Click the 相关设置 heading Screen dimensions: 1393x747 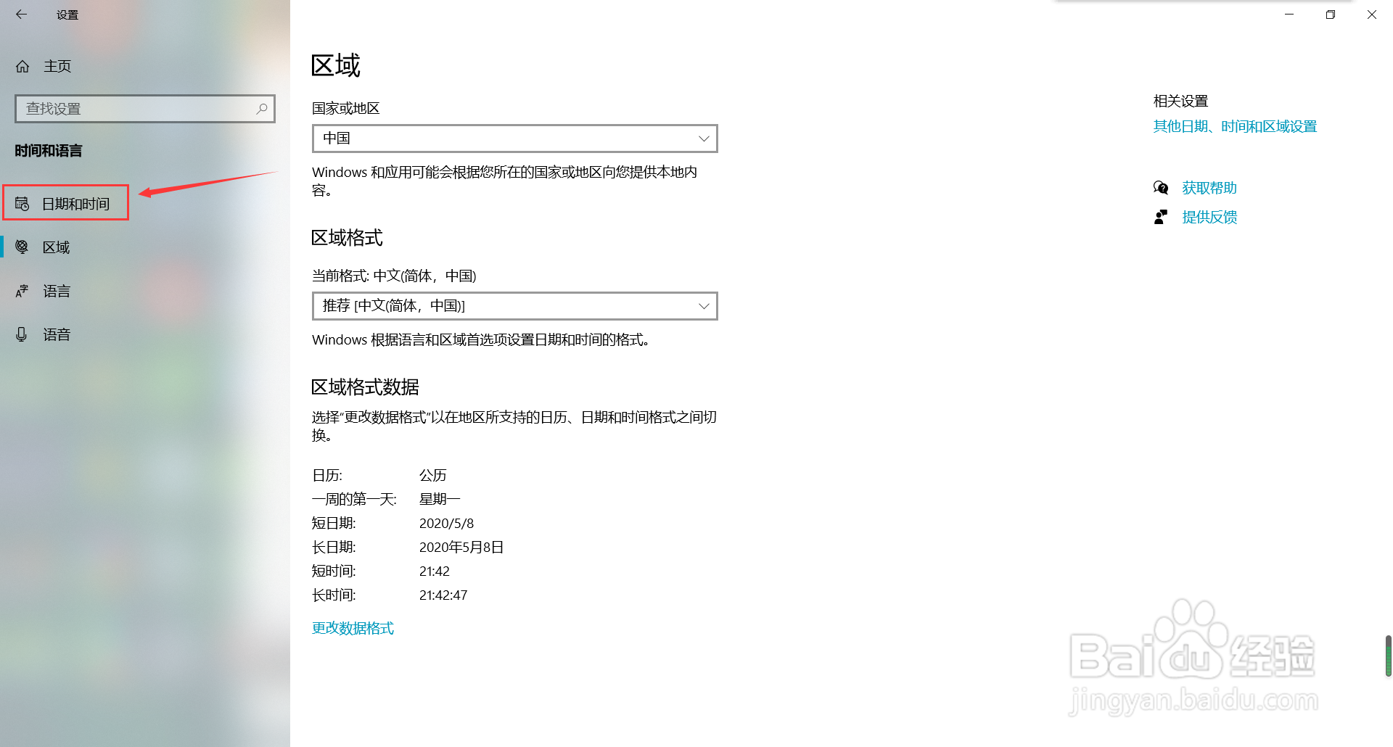coord(1180,101)
